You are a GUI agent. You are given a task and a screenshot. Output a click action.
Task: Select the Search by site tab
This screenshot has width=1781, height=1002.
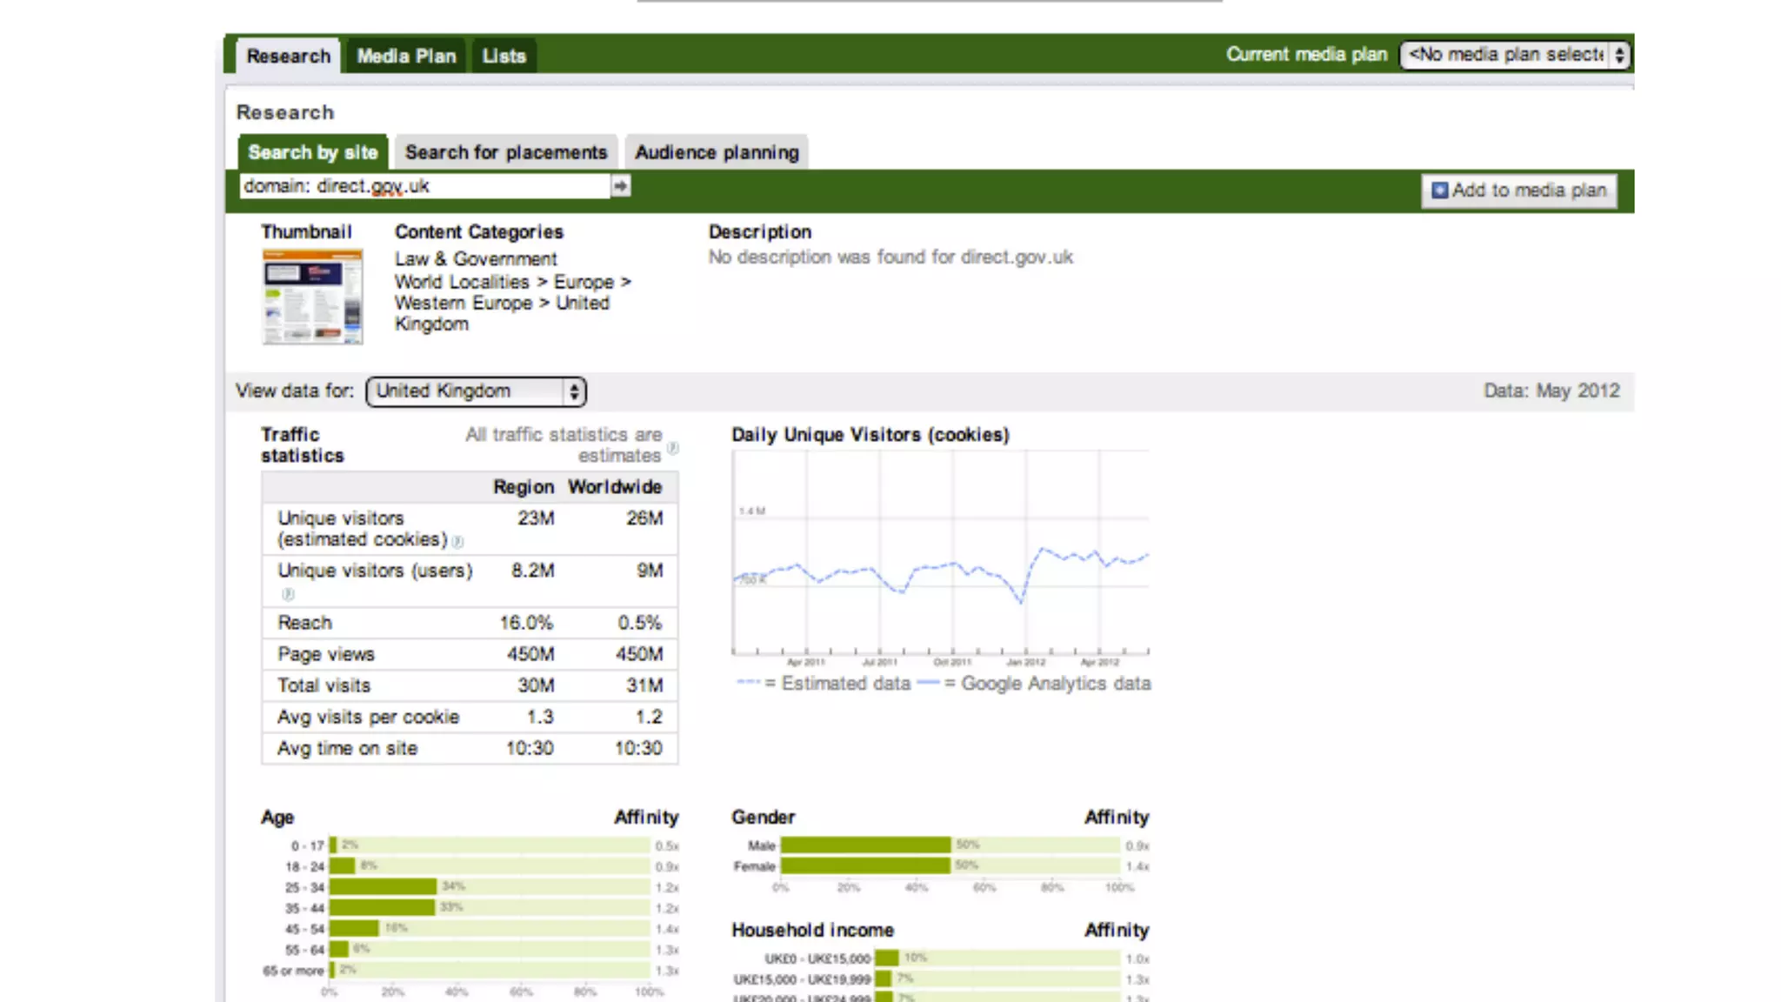312,152
